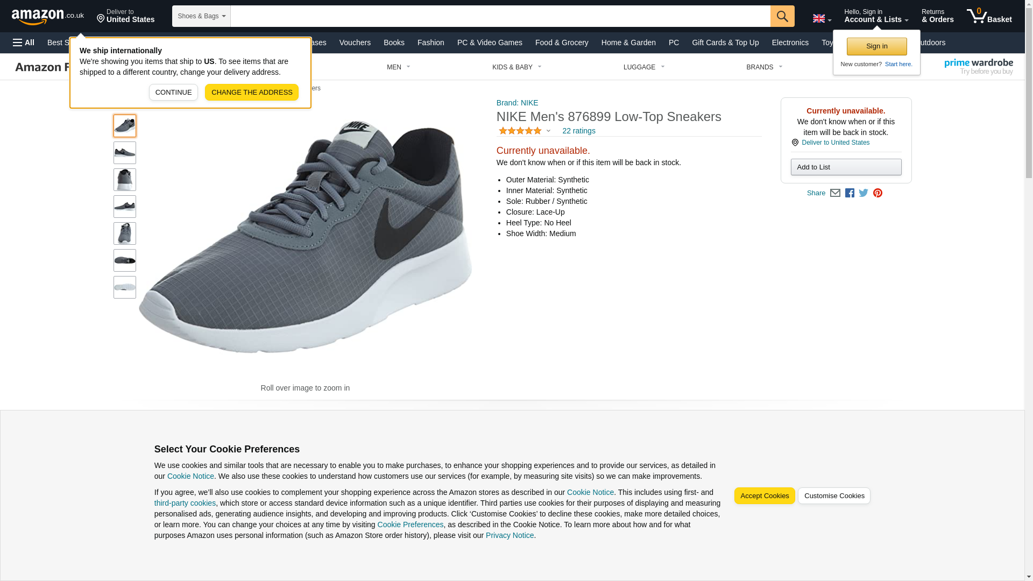
Task: Click into the search text field
Action: point(500,16)
